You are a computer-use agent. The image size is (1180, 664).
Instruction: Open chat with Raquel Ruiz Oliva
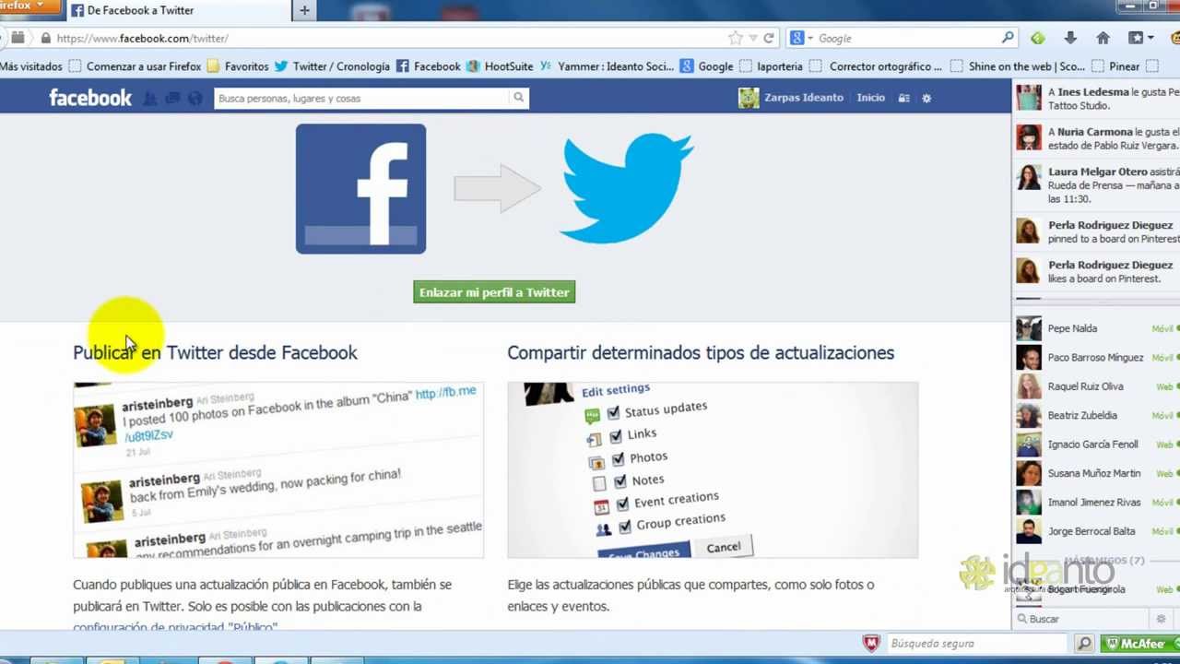click(1096, 386)
